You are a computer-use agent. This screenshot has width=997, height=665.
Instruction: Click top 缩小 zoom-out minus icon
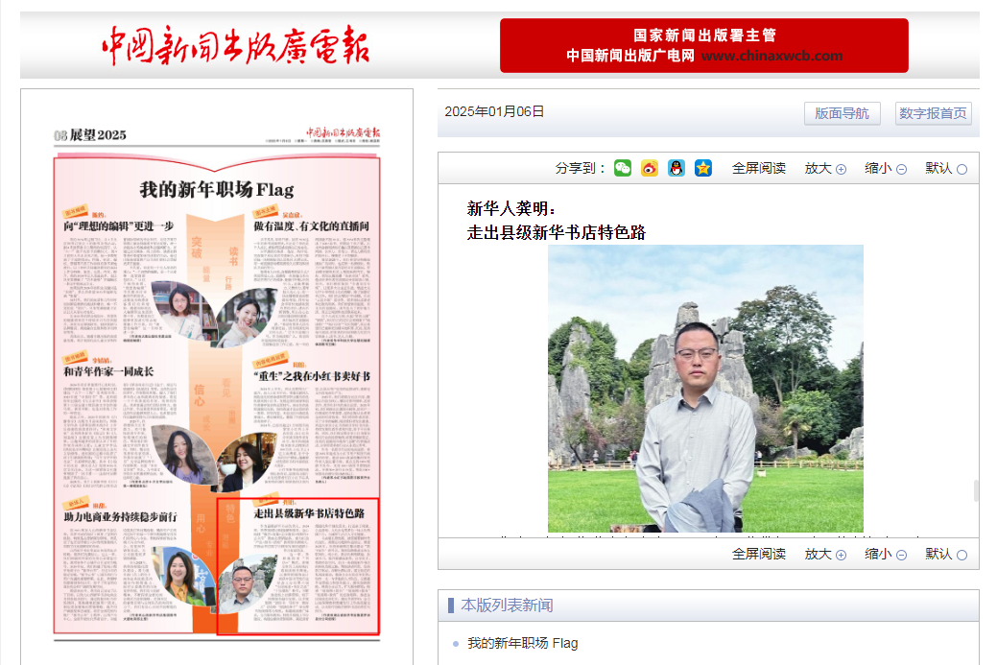[x=901, y=170]
